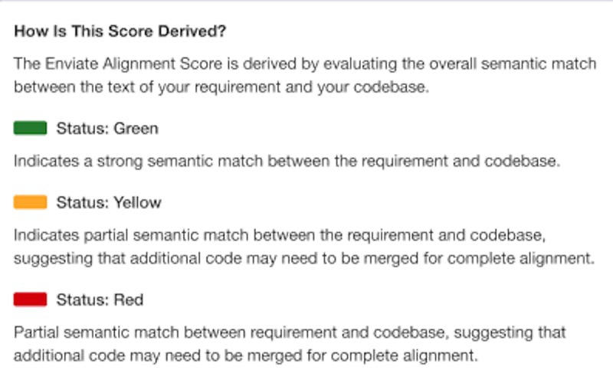
Task: Click 'between the text of your requirement'
Action: point(147,87)
